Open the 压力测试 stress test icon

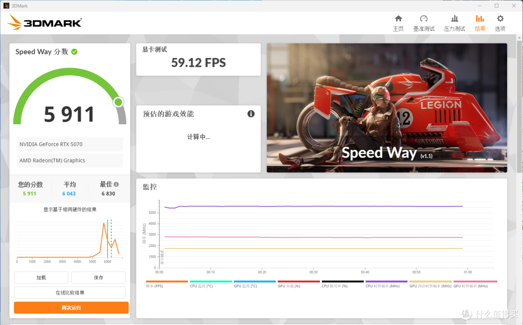click(x=454, y=19)
